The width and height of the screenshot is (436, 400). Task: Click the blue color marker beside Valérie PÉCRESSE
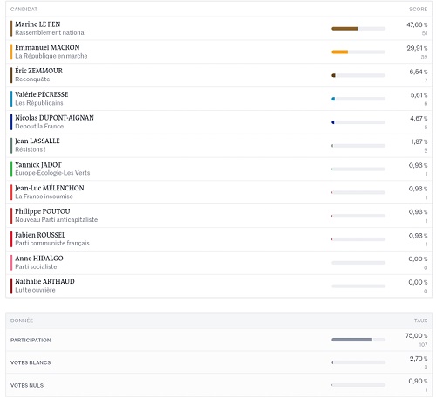[11, 99]
